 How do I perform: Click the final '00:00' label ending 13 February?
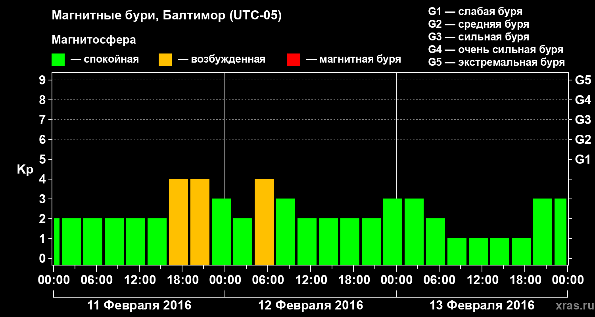click(x=568, y=280)
